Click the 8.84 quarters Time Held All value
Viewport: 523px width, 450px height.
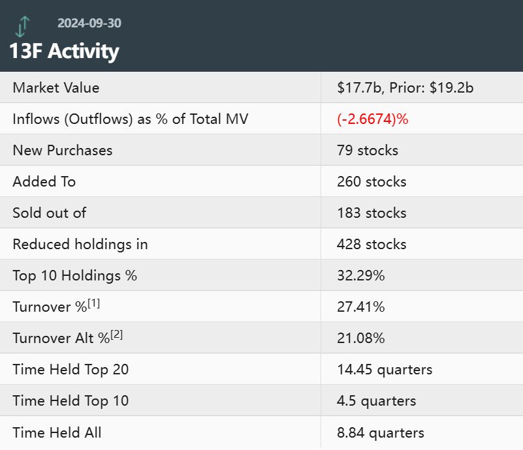(x=381, y=432)
